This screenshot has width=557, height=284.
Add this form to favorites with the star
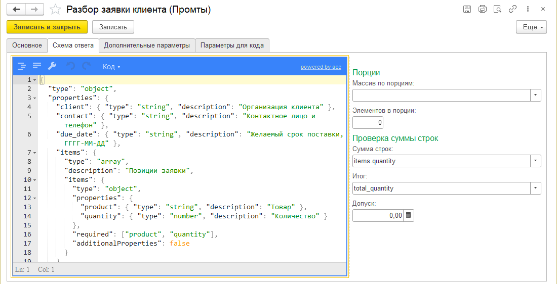(55, 10)
